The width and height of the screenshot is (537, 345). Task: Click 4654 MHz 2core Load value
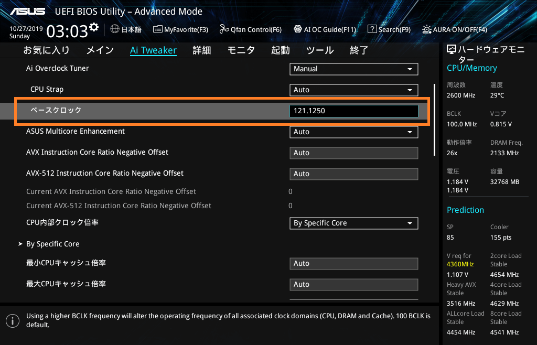click(x=504, y=275)
